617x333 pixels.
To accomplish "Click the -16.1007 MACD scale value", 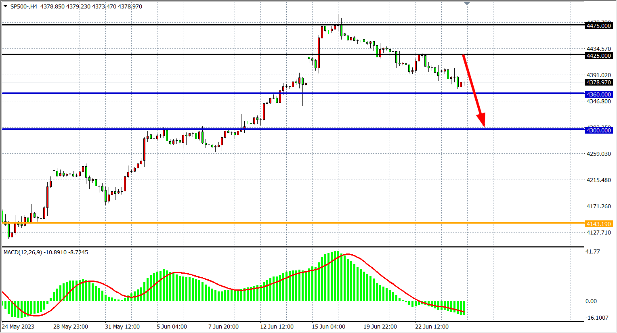I will tap(597, 318).
